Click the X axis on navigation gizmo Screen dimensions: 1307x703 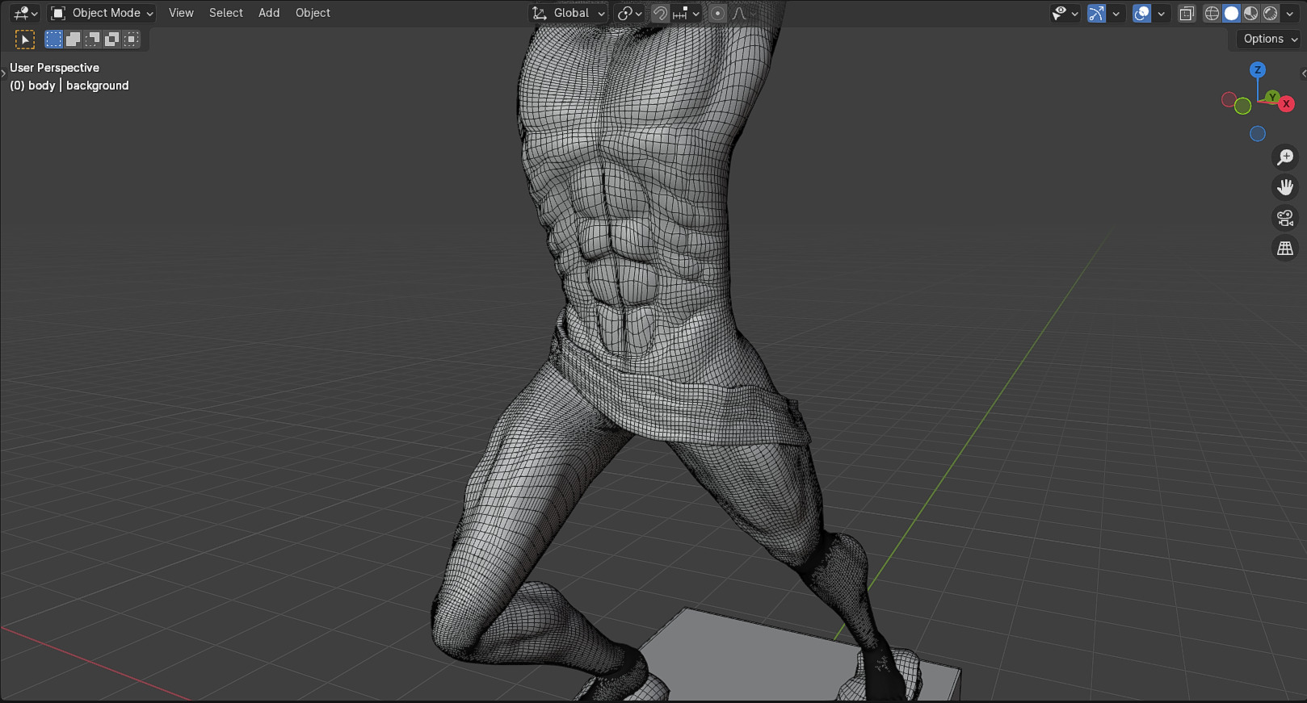(x=1287, y=104)
